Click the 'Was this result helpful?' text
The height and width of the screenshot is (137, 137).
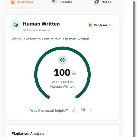click(49, 110)
